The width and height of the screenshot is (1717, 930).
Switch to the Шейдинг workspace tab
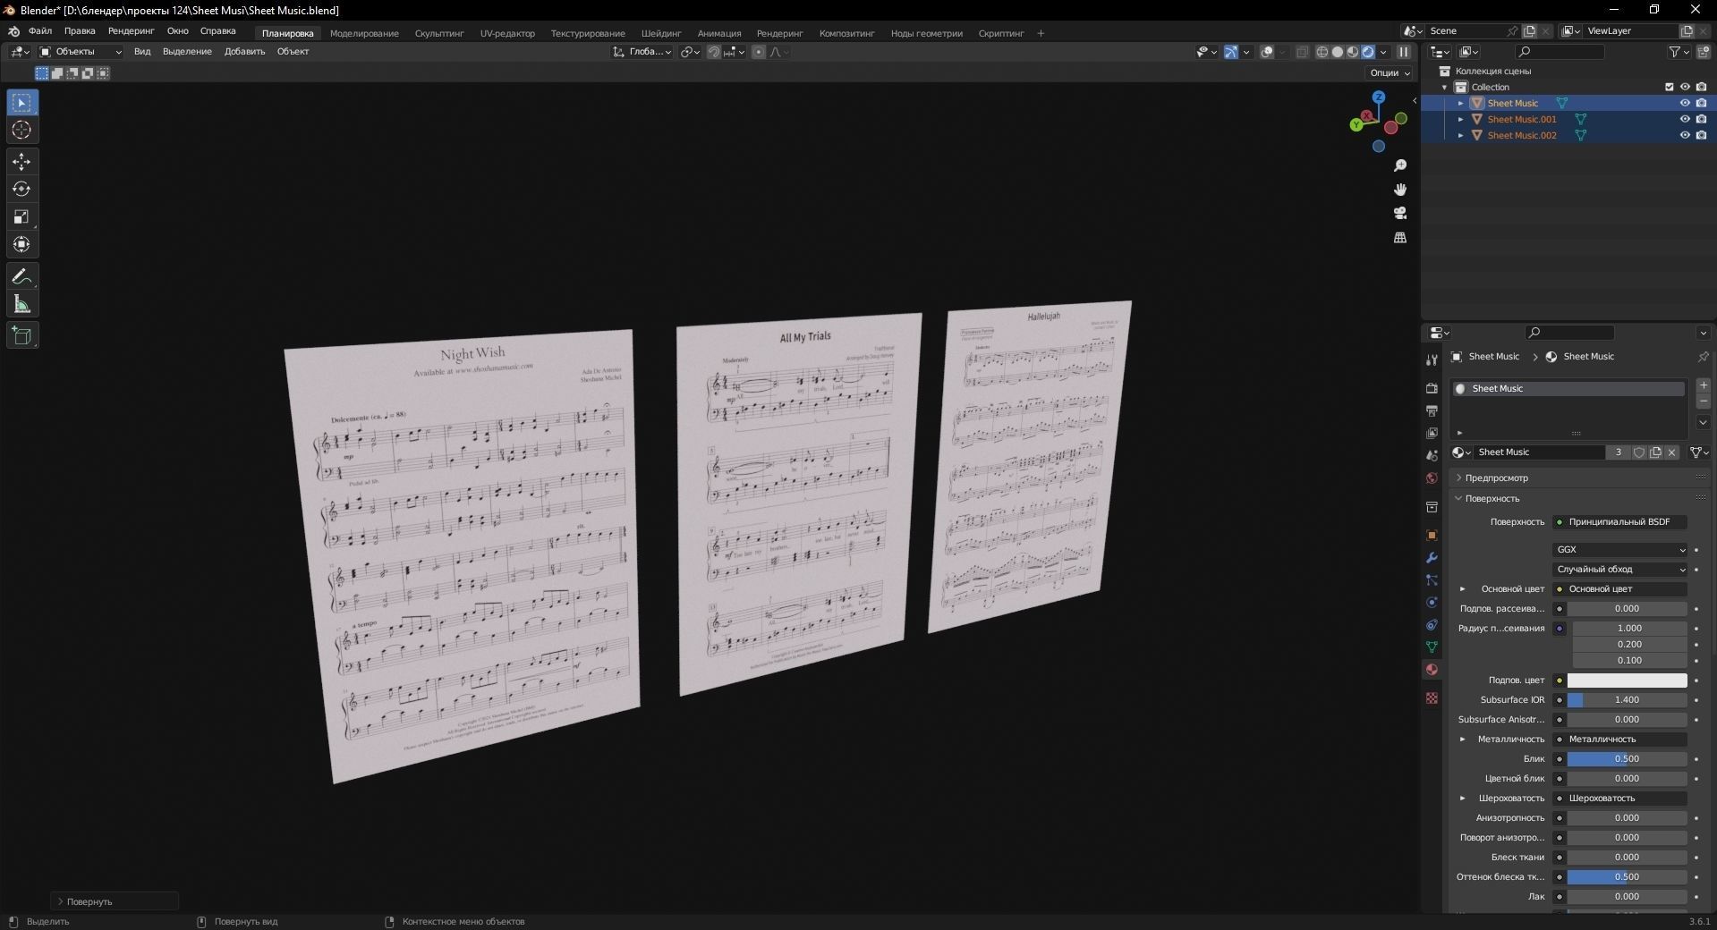click(661, 33)
